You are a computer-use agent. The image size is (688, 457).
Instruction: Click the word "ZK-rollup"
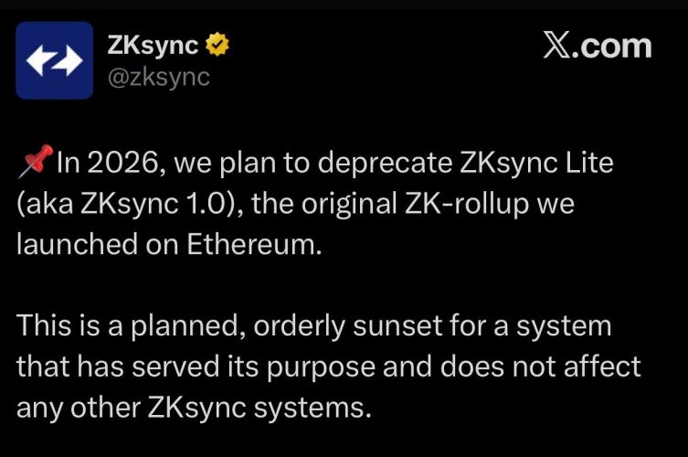pos(468,204)
